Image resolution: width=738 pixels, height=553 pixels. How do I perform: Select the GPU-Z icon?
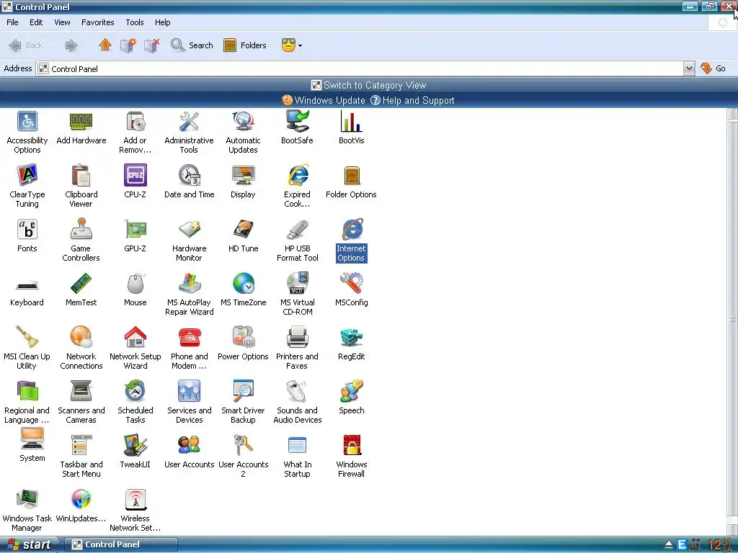135,230
